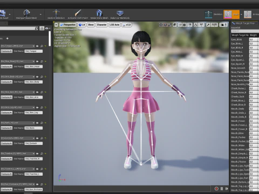This screenshot has height=194, width=259.
Task: Open the Animation mode thumbnail
Action: [x=248, y=15]
